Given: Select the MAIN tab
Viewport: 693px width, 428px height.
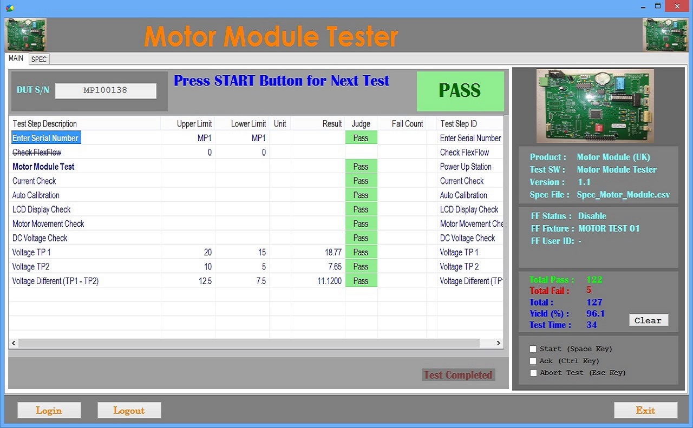Looking at the screenshot, I should (x=16, y=58).
